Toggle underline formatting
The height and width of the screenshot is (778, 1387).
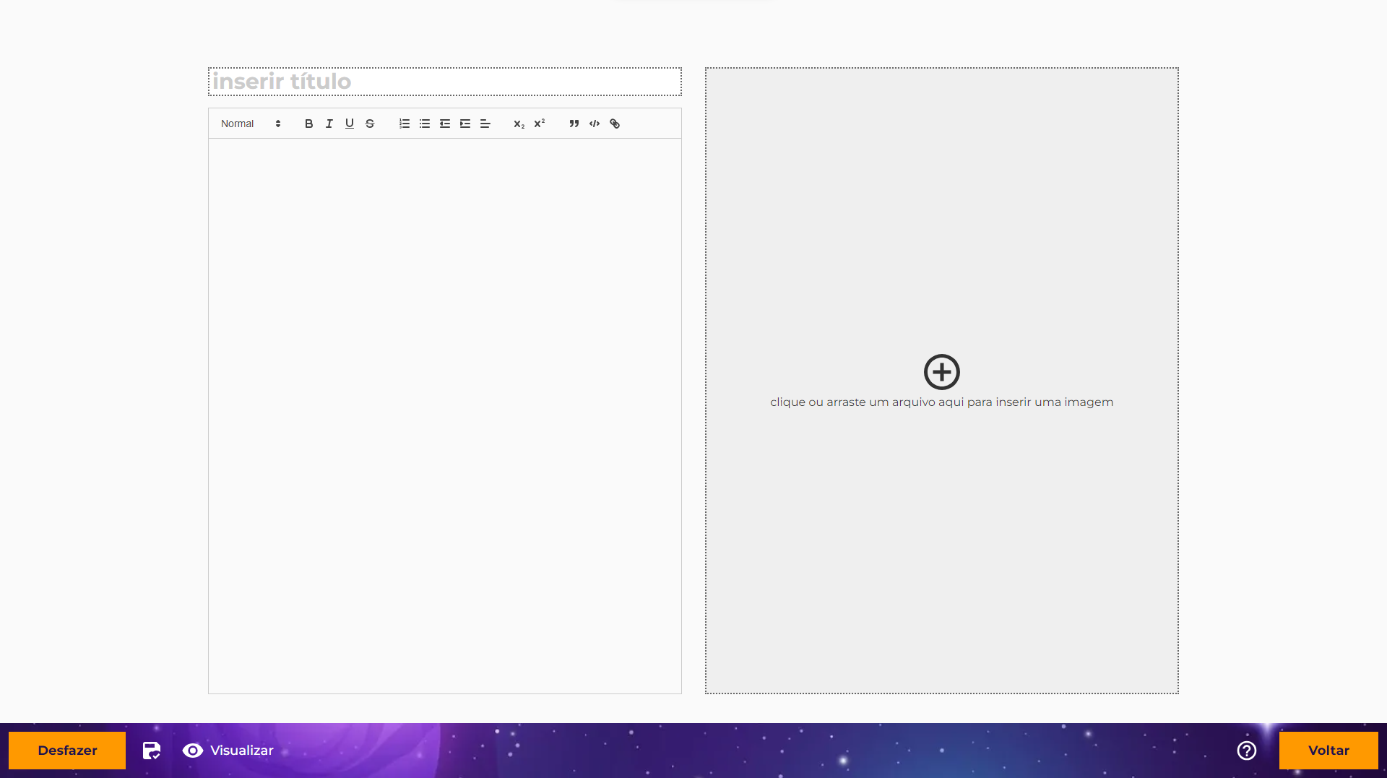(x=349, y=124)
